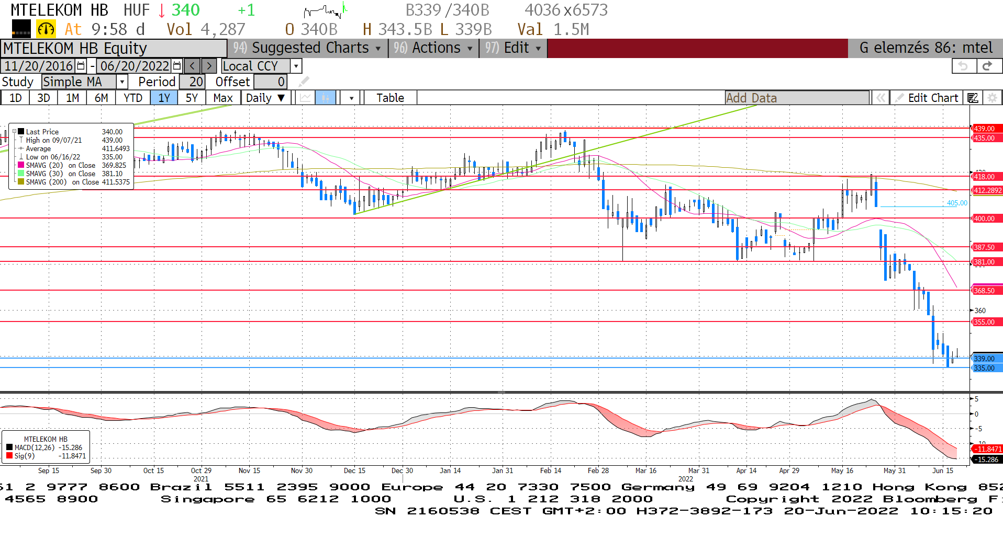Click the pencil icon next to Offset
This screenshot has width=1003, height=540.
304,82
